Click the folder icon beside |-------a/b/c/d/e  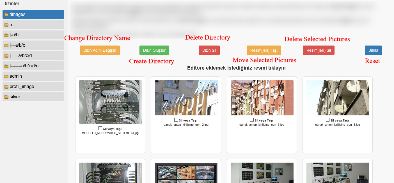(x=6, y=66)
